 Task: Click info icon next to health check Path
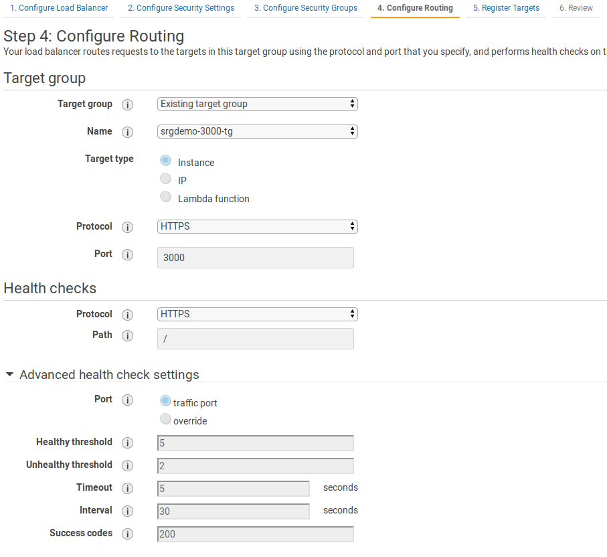[127, 335]
